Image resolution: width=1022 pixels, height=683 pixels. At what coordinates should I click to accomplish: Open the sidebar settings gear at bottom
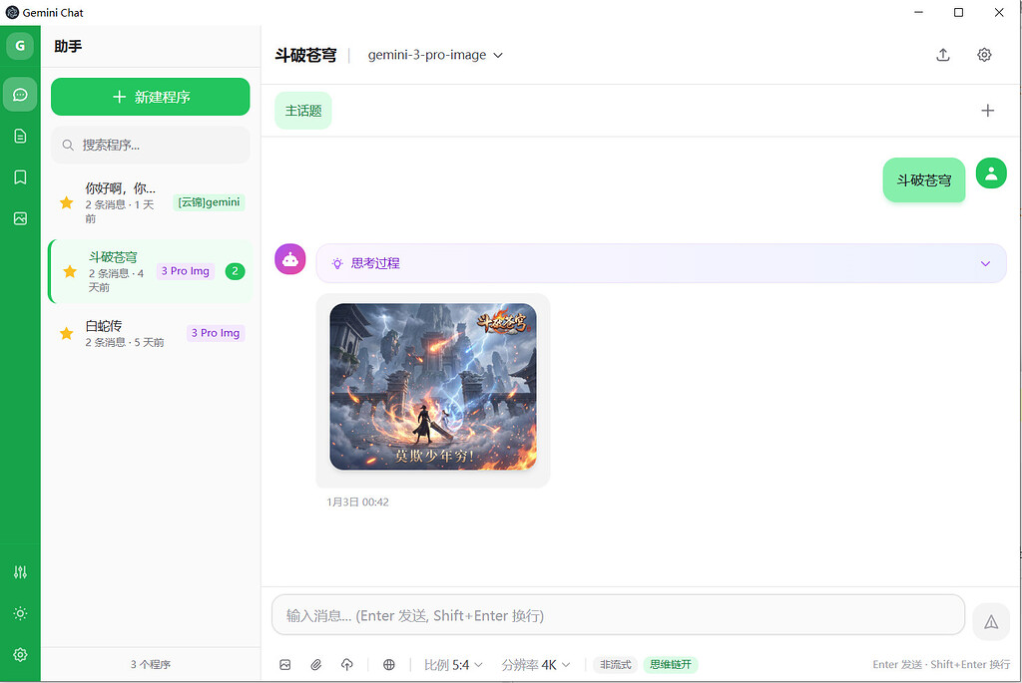20,654
